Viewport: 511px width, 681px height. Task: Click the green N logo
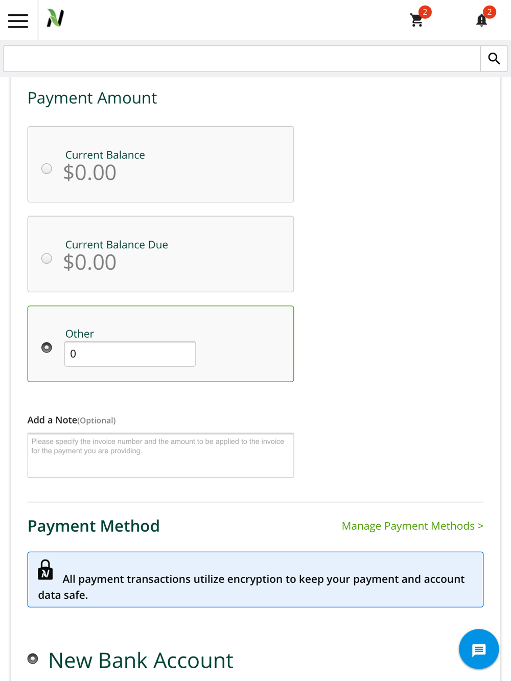click(55, 18)
